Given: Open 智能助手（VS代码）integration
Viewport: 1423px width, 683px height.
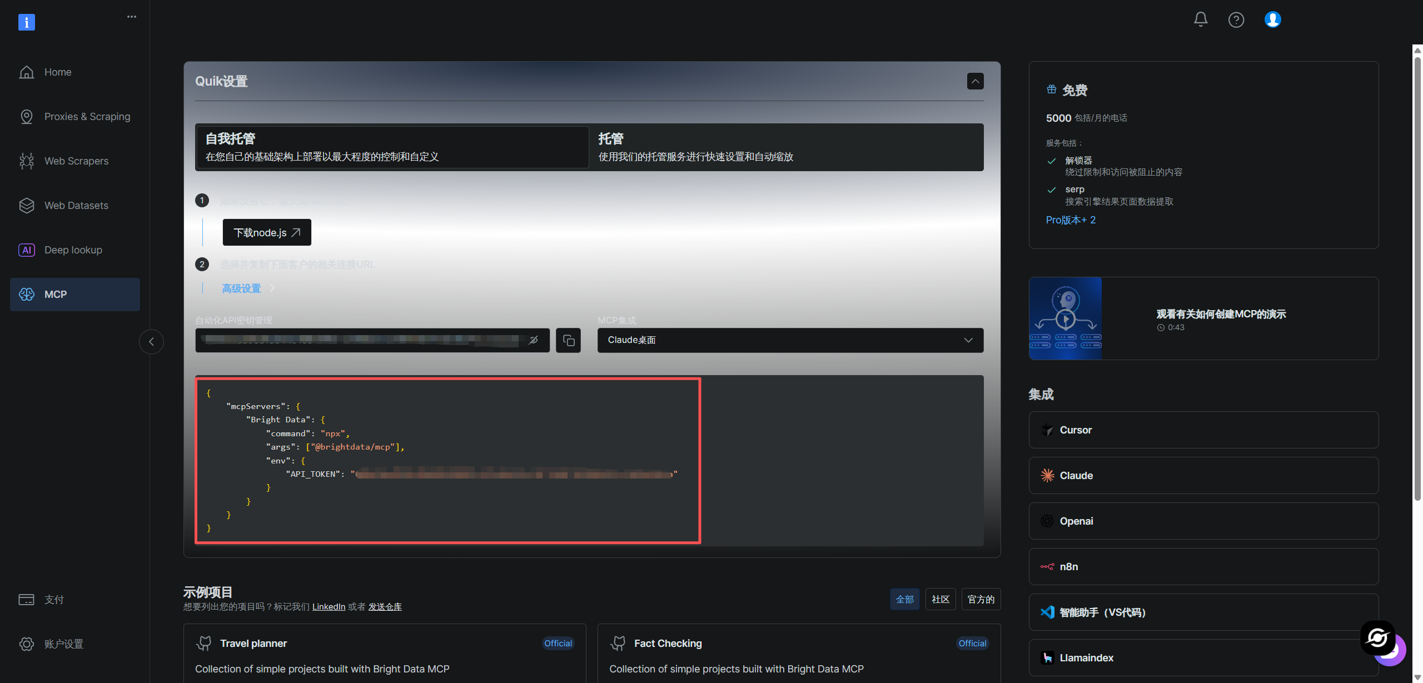Looking at the screenshot, I should [1203, 612].
